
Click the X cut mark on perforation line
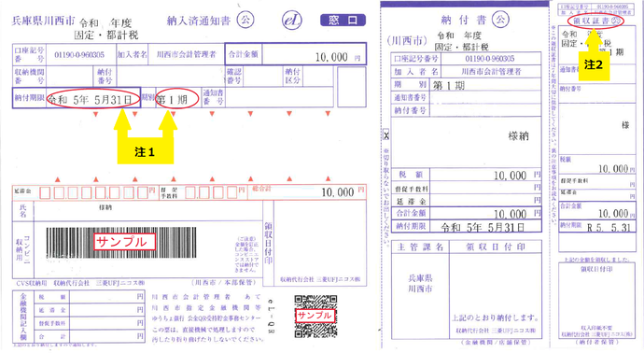[x=386, y=135]
